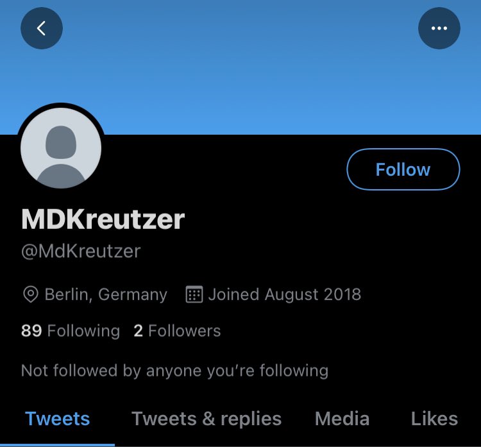Open the Likes tab
This screenshot has height=447, width=481.
click(434, 419)
